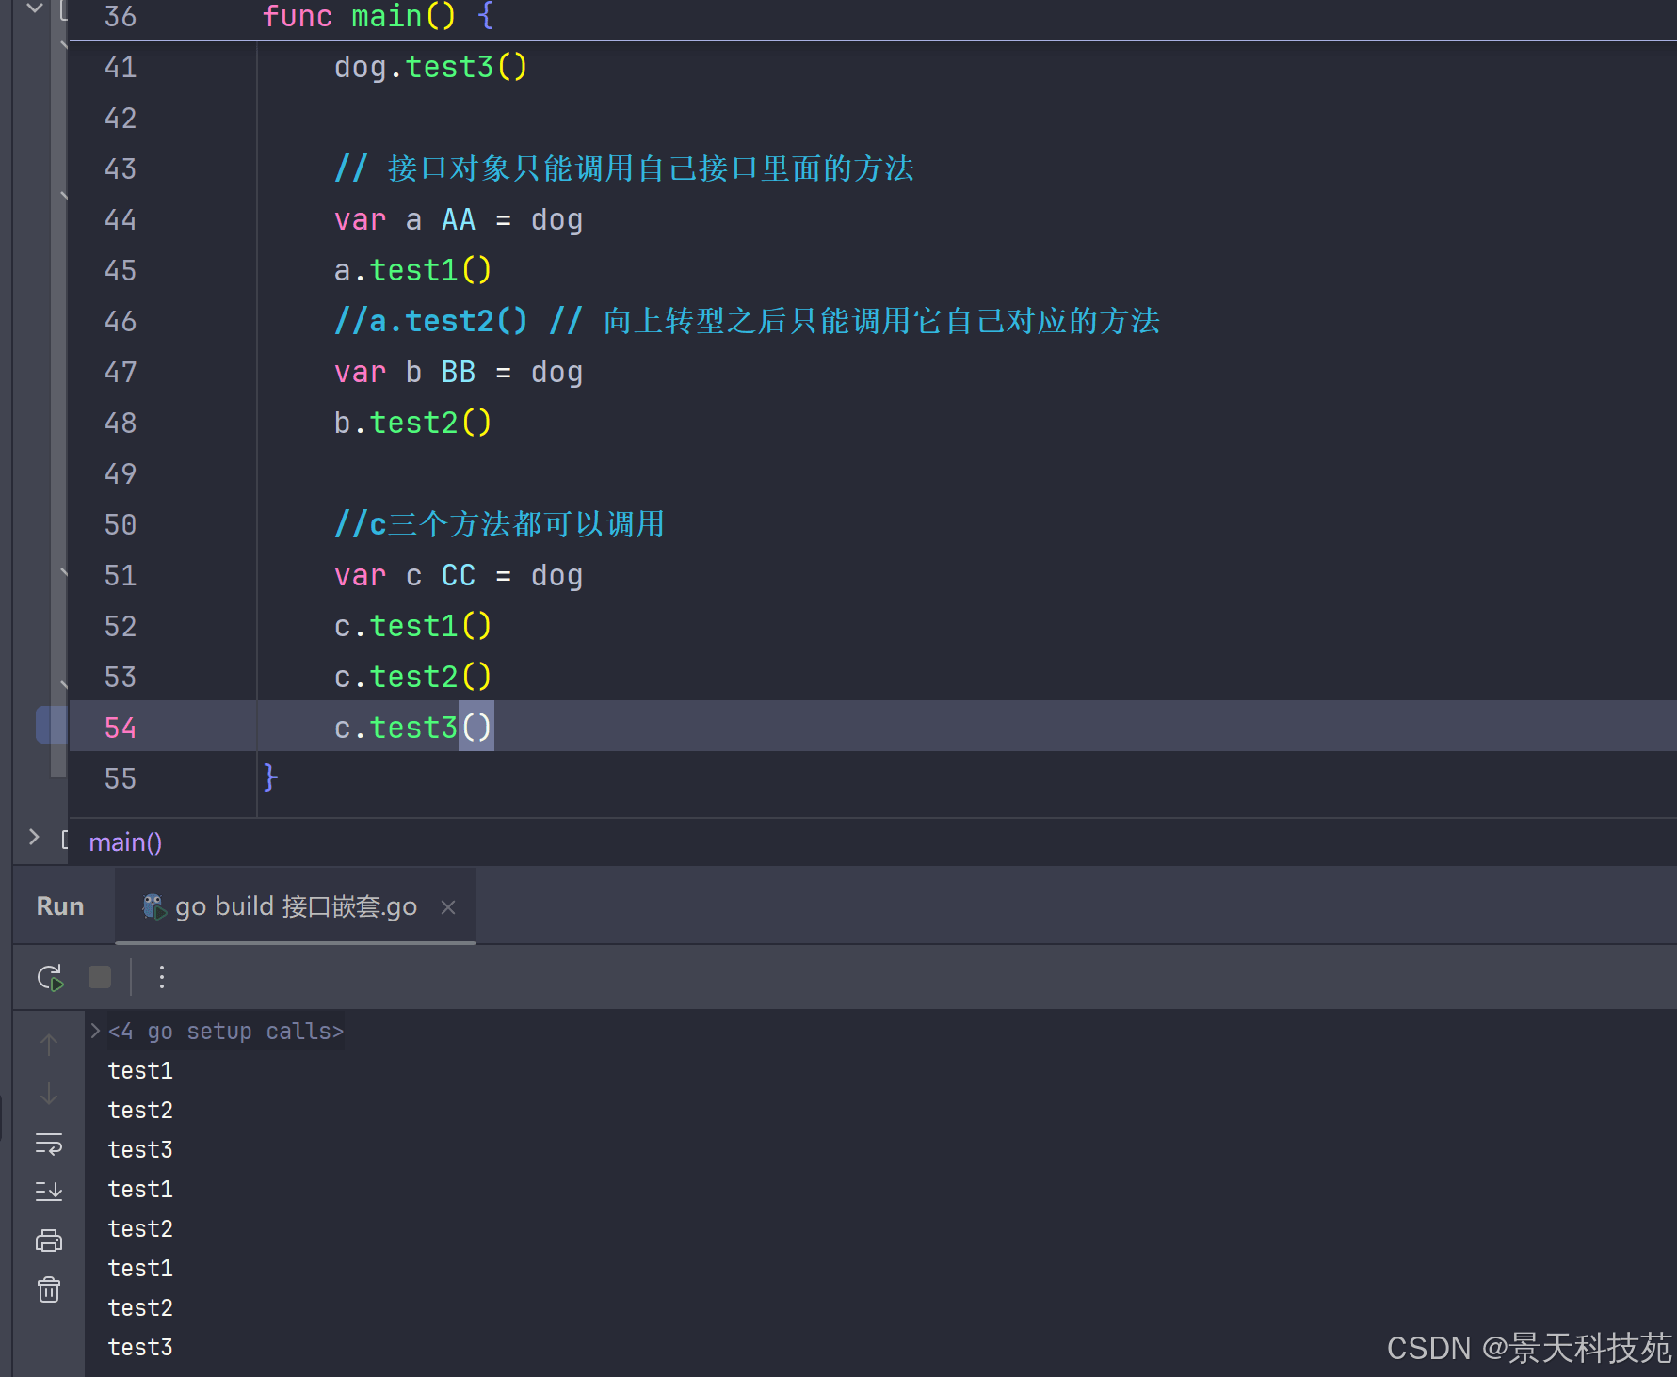Click the printer icon to print console output
This screenshot has width=1677, height=1377.
tap(49, 1241)
